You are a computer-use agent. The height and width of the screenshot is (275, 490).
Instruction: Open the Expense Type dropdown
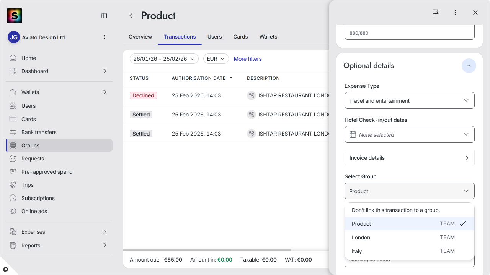[x=410, y=100]
